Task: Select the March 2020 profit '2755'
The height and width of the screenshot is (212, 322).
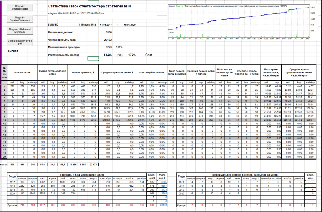Action: [x=42, y=194]
